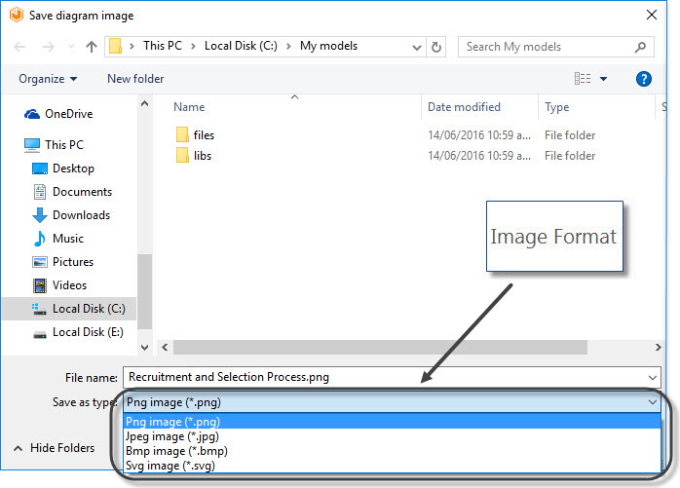
Task: Click files folder's date modified cell
Action: pos(479,135)
